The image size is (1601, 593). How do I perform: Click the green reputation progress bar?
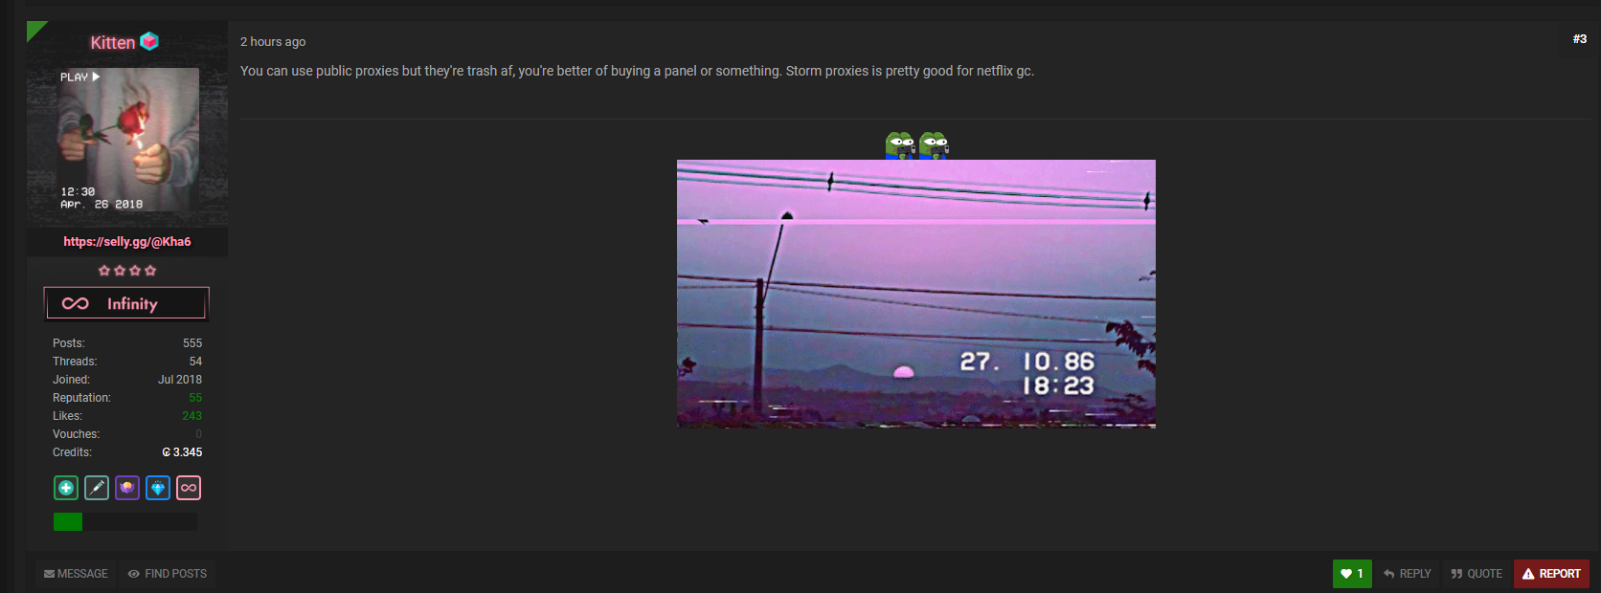(125, 521)
